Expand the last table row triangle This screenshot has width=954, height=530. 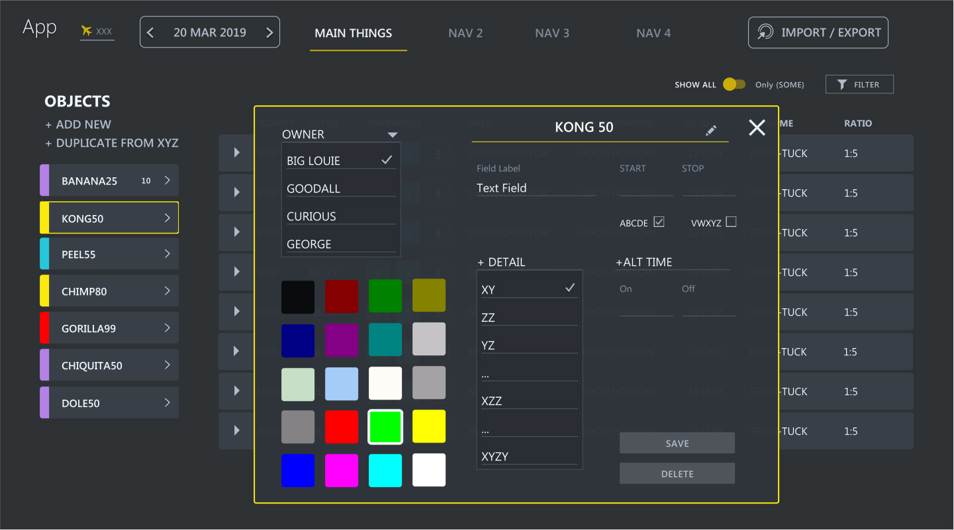237,431
